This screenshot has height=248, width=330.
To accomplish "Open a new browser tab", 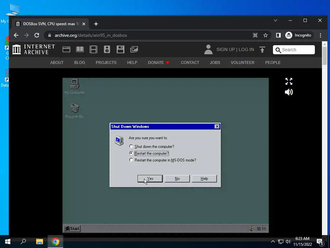I will tap(96, 24).
